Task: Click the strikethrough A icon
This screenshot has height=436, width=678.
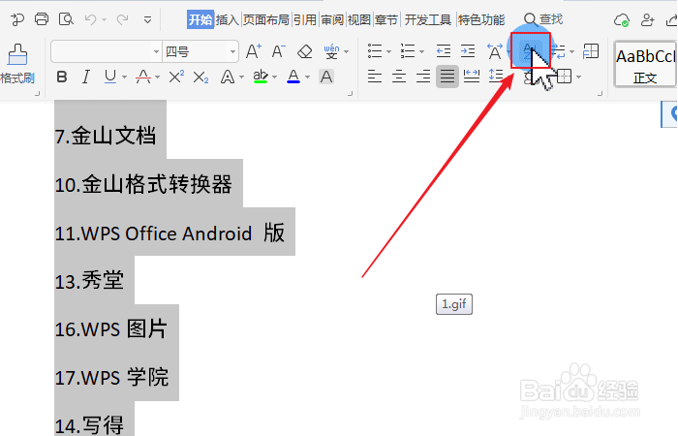Action: point(143,77)
